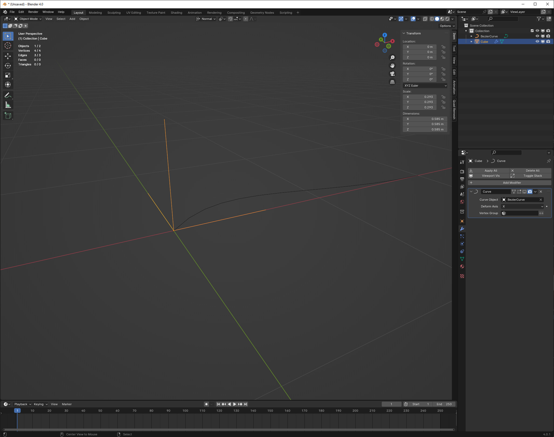Expand the Cube item in outliner
554x437 pixels.
point(472,41)
